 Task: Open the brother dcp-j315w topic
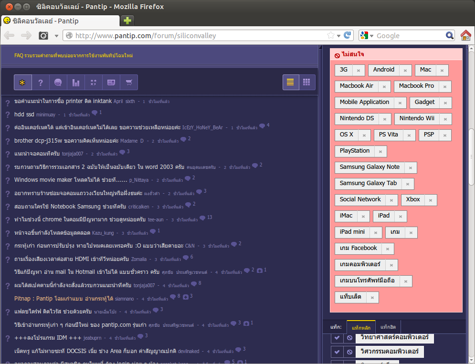click(66, 141)
